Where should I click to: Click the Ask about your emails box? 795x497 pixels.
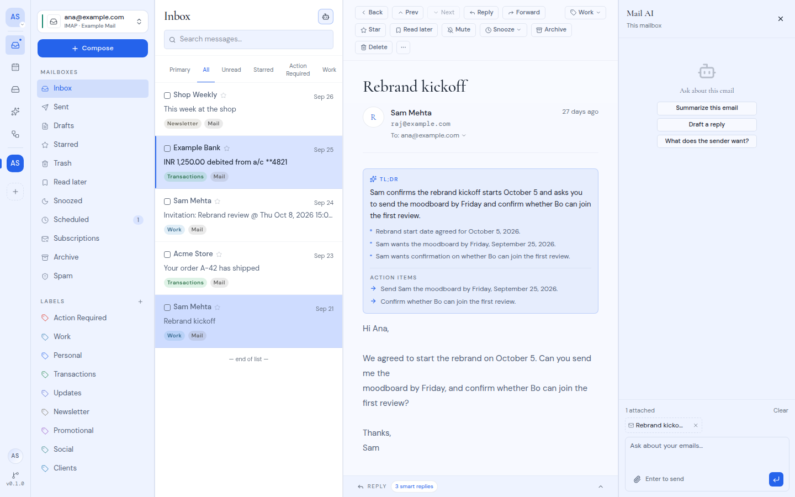[x=707, y=454]
